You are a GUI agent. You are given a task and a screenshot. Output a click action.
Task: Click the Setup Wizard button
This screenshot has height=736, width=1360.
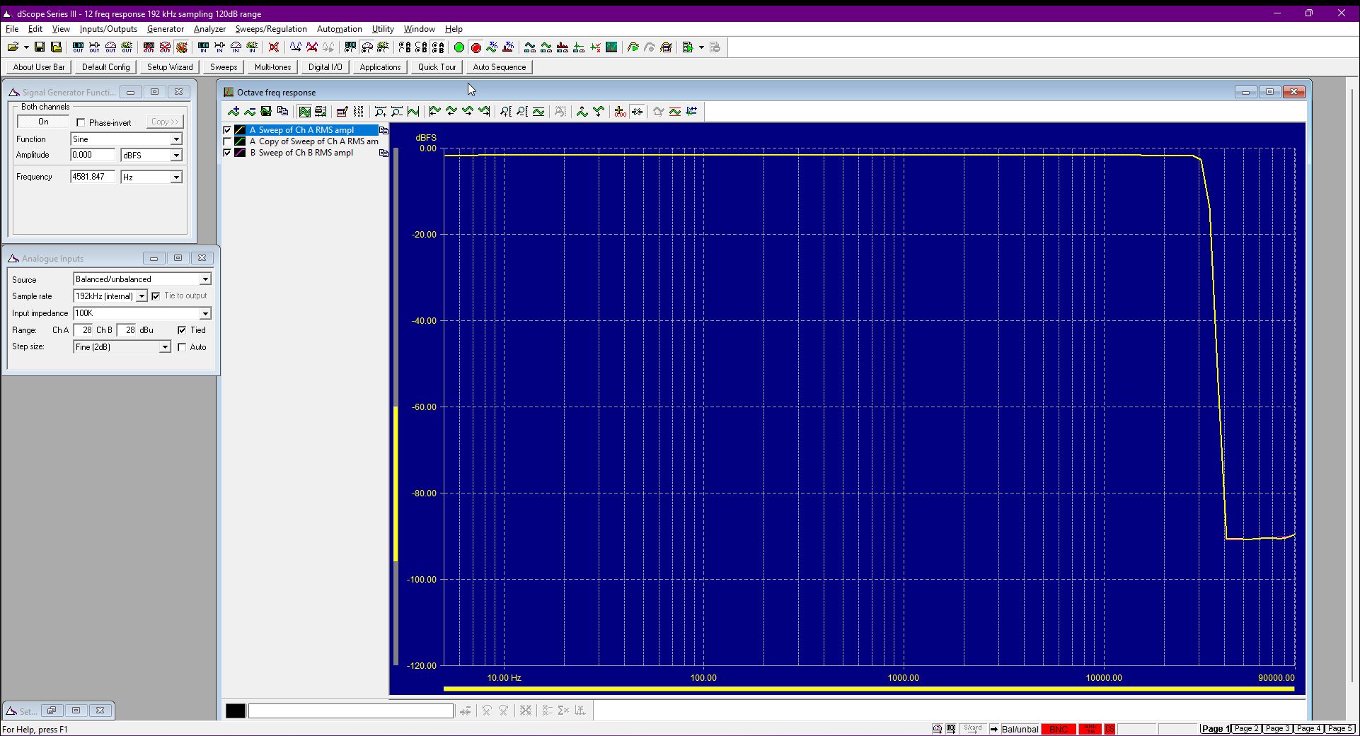[x=170, y=67]
